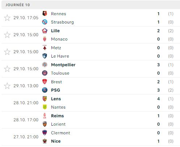Click the Rennes club logo
Screen dimensions: 180x147
[45, 13]
